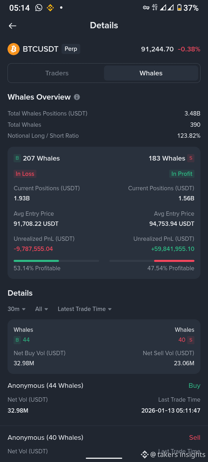Open the Whales Overview info icon

point(77,97)
